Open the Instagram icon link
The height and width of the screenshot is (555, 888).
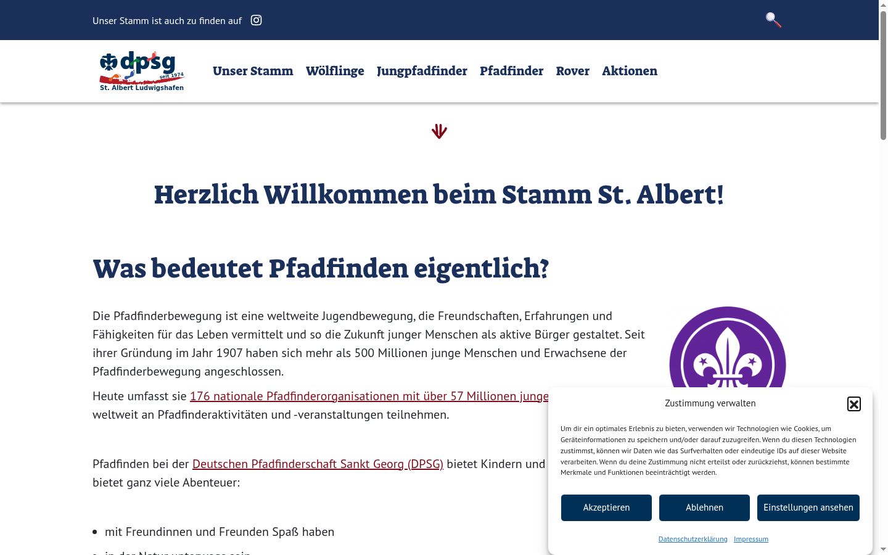pyautogui.click(x=256, y=20)
